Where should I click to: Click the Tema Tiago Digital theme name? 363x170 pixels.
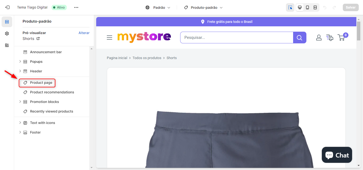point(32,7)
